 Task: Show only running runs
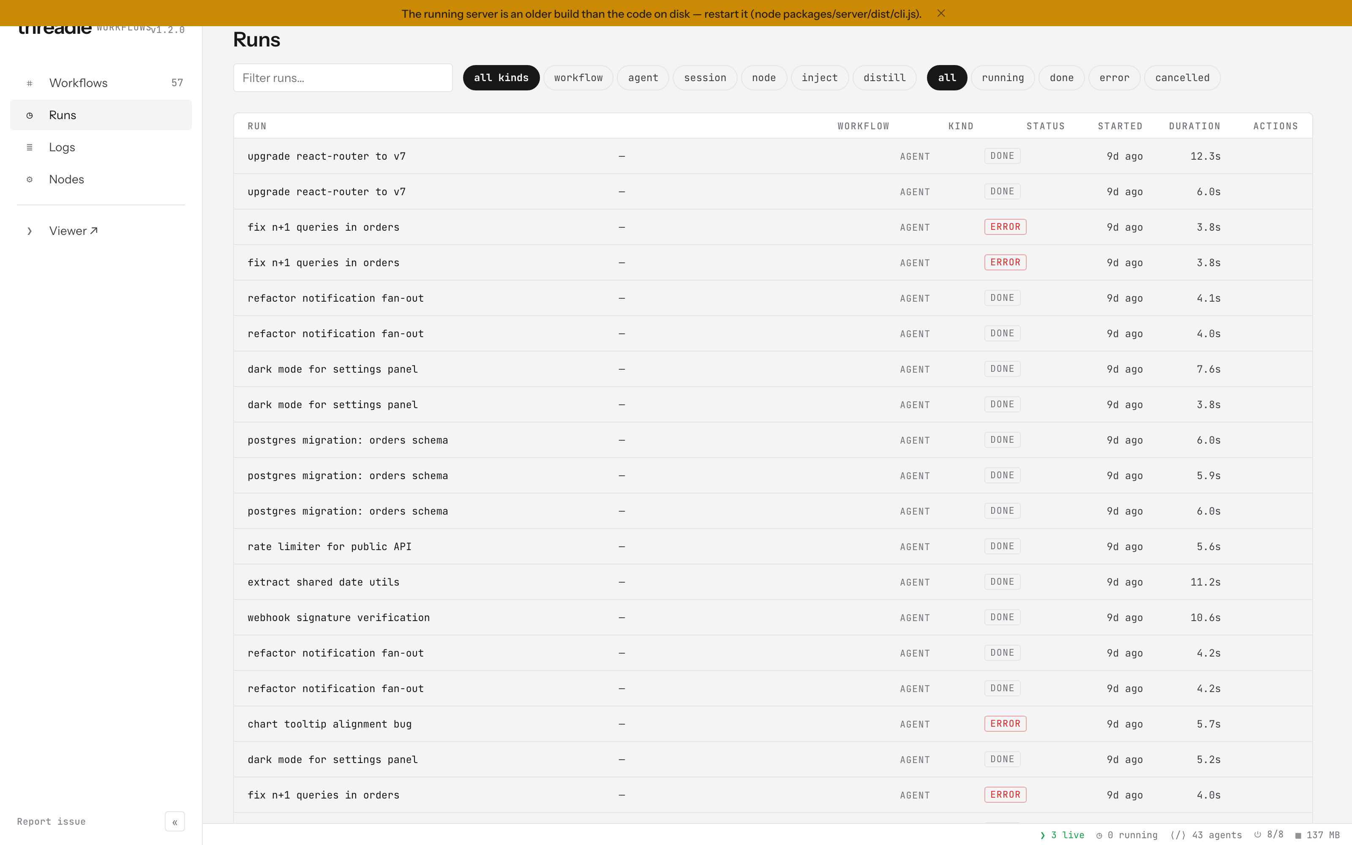click(1003, 78)
